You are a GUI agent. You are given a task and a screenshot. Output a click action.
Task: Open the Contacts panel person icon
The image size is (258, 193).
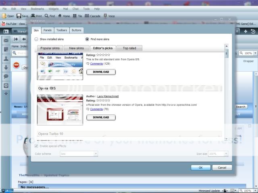[x=6, y=58]
